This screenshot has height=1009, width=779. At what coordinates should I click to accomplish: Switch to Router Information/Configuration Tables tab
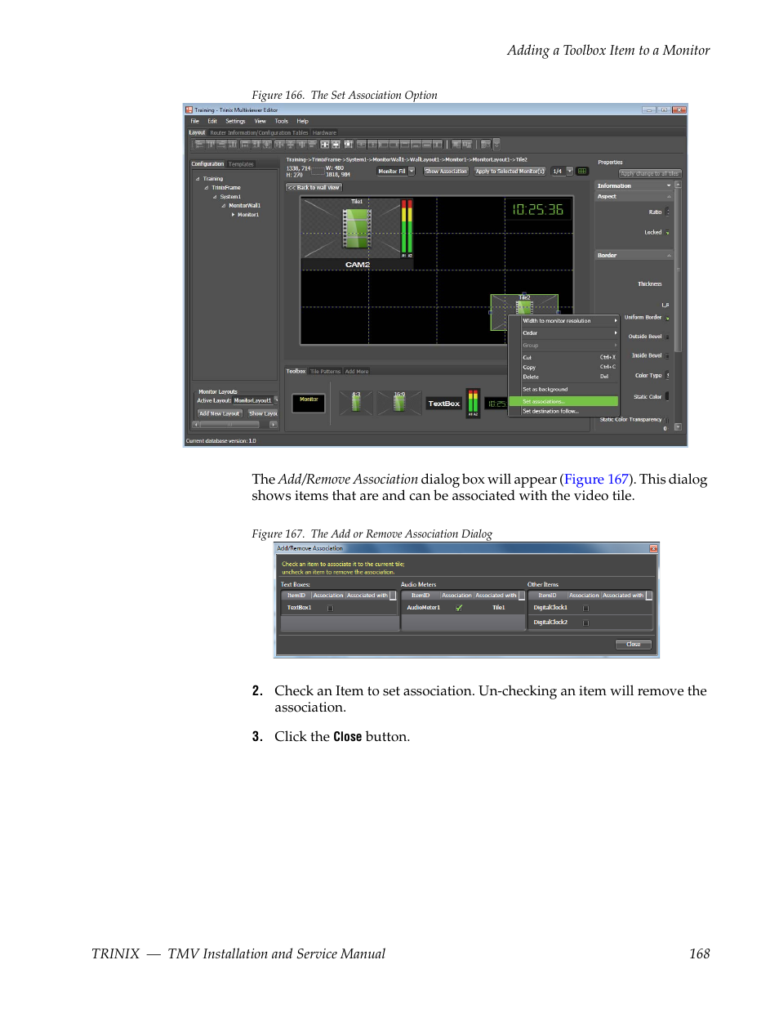tap(259, 132)
